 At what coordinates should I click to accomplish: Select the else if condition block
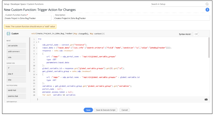(x=16, y=74)
